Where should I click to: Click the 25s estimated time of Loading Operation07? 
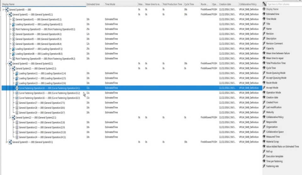click(x=88, y=49)
